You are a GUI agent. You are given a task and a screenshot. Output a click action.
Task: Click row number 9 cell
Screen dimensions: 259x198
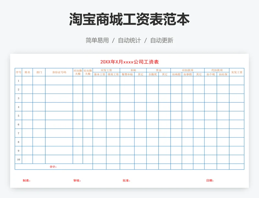click(x=18, y=151)
